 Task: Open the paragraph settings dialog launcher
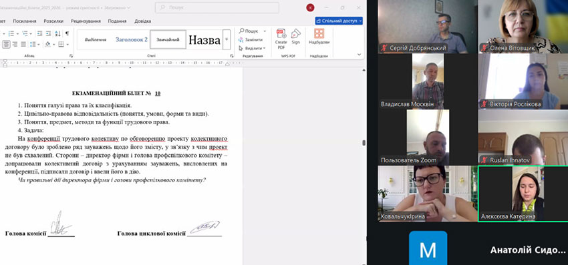pyautogui.click(x=71, y=56)
